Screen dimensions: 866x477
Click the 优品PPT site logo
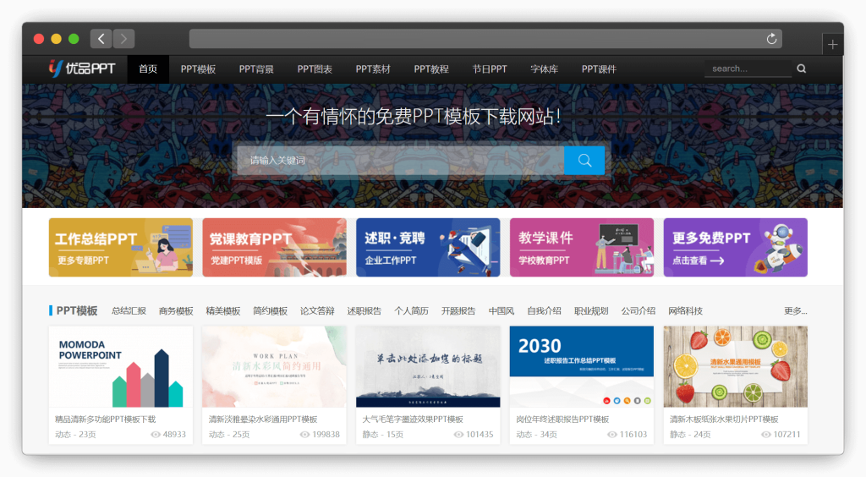point(82,69)
